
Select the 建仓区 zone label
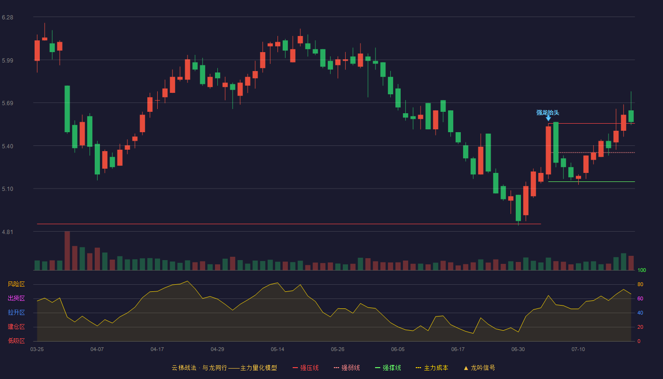(x=16, y=327)
